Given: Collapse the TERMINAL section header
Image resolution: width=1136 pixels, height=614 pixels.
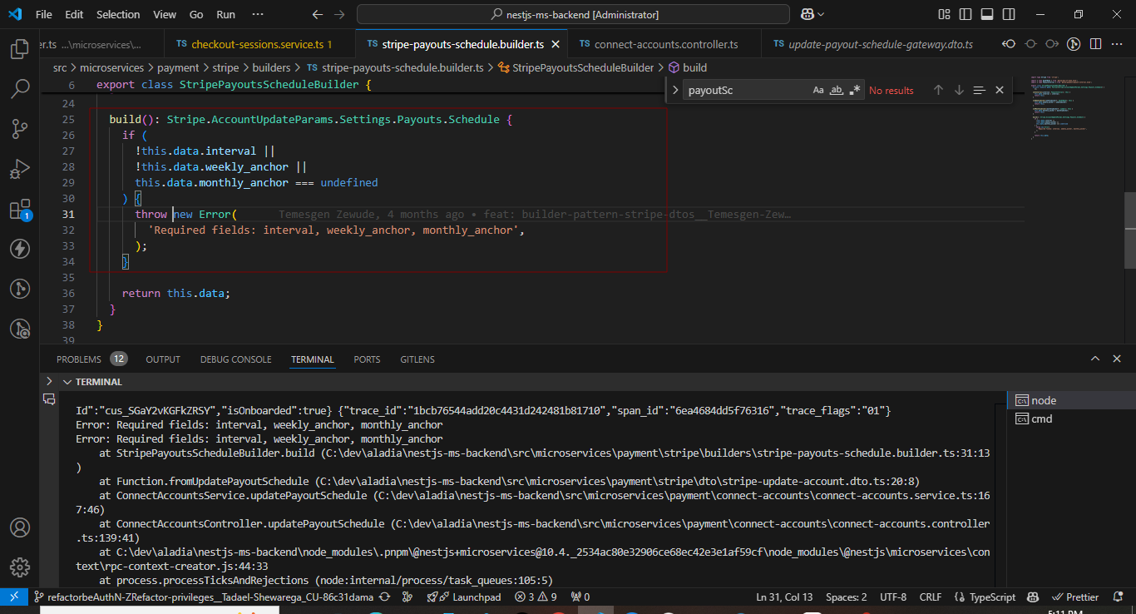Looking at the screenshot, I should (67, 382).
